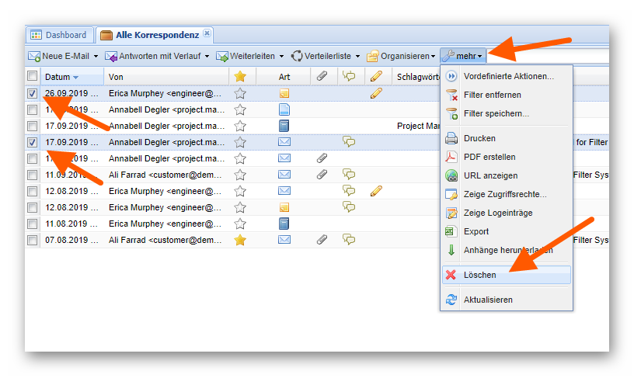Click the envelope icon in the selected 17.09.2019 row
Screen dimensions: 634x378
tap(284, 142)
